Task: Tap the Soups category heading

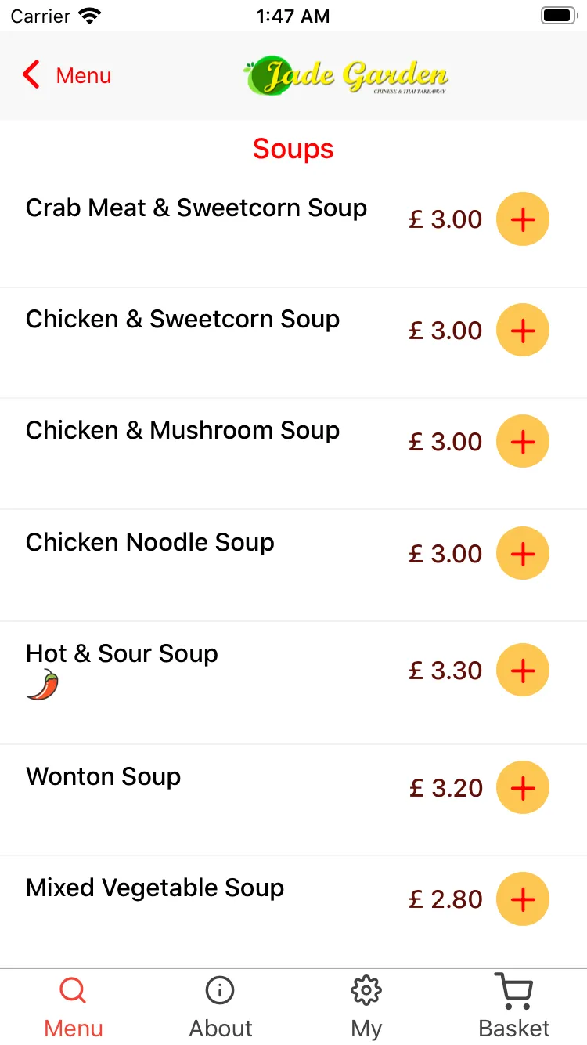Action: [x=293, y=149]
